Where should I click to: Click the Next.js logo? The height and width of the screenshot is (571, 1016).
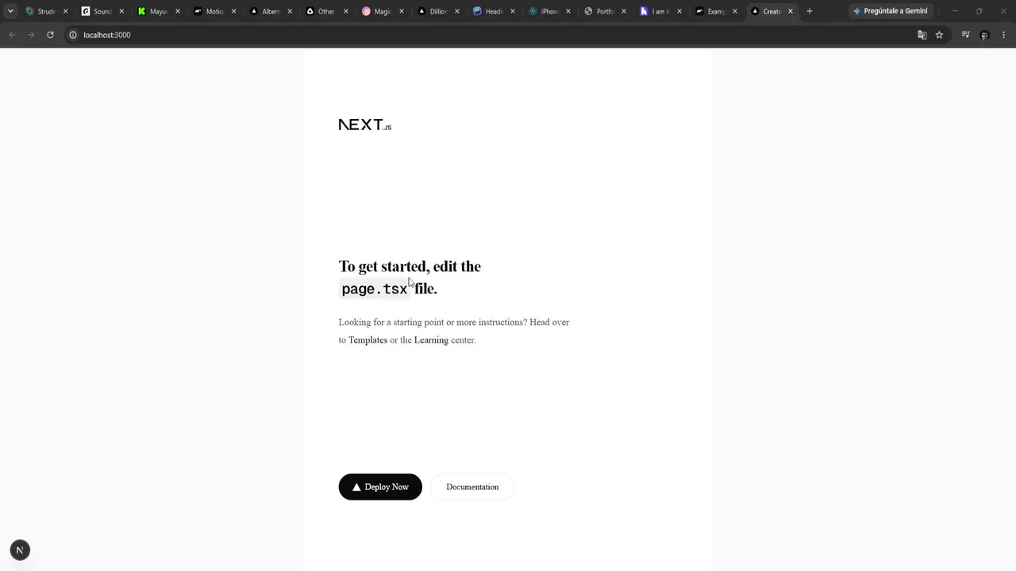pos(365,125)
